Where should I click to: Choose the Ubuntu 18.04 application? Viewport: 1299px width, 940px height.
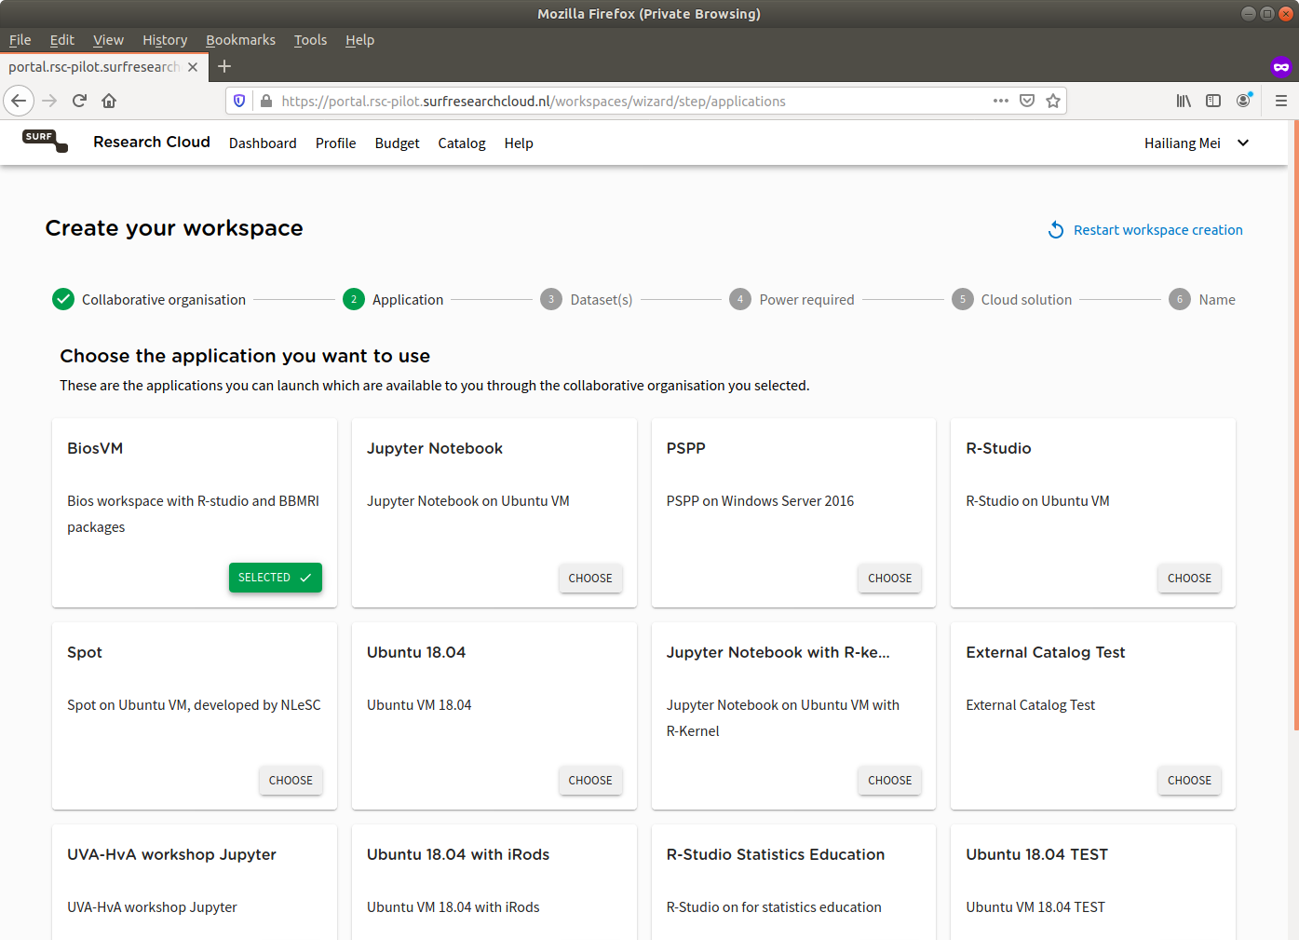tap(590, 781)
